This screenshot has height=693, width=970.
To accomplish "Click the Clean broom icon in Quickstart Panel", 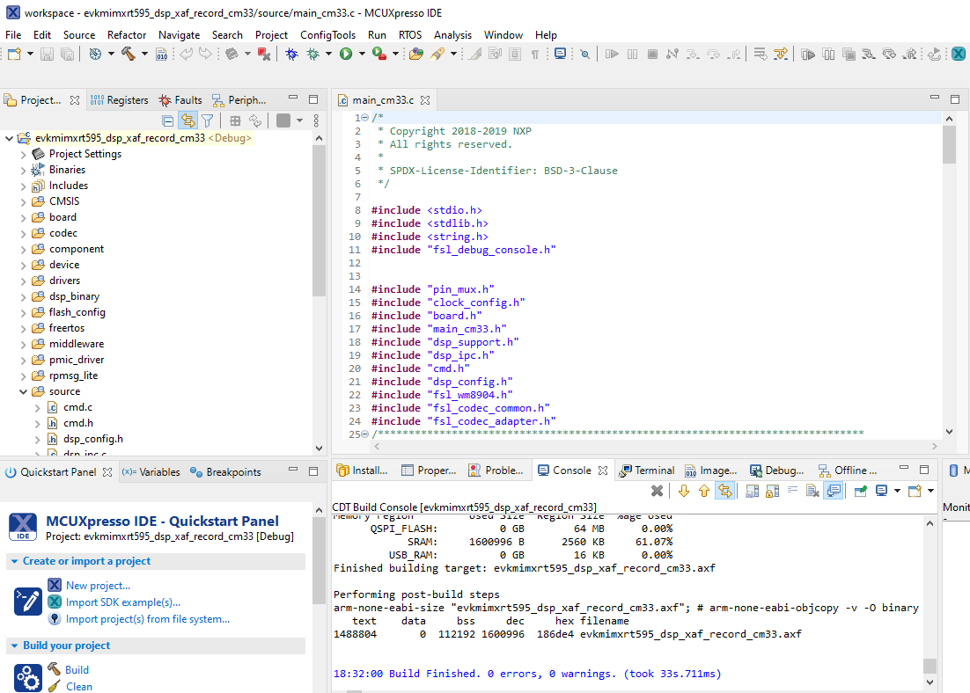I will coord(55,686).
